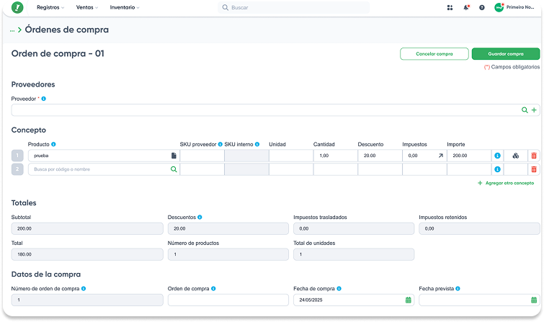Click the Producto column info icon
The width and height of the screenshot is (544, 322).
[x=53, y=144]
